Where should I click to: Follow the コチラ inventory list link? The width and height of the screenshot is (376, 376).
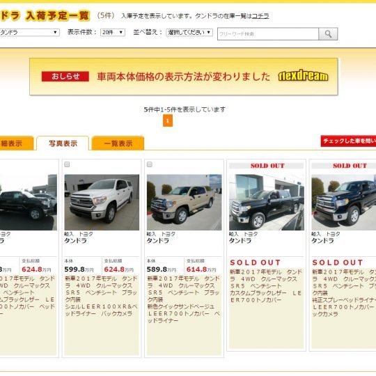(x=260, y=16)
